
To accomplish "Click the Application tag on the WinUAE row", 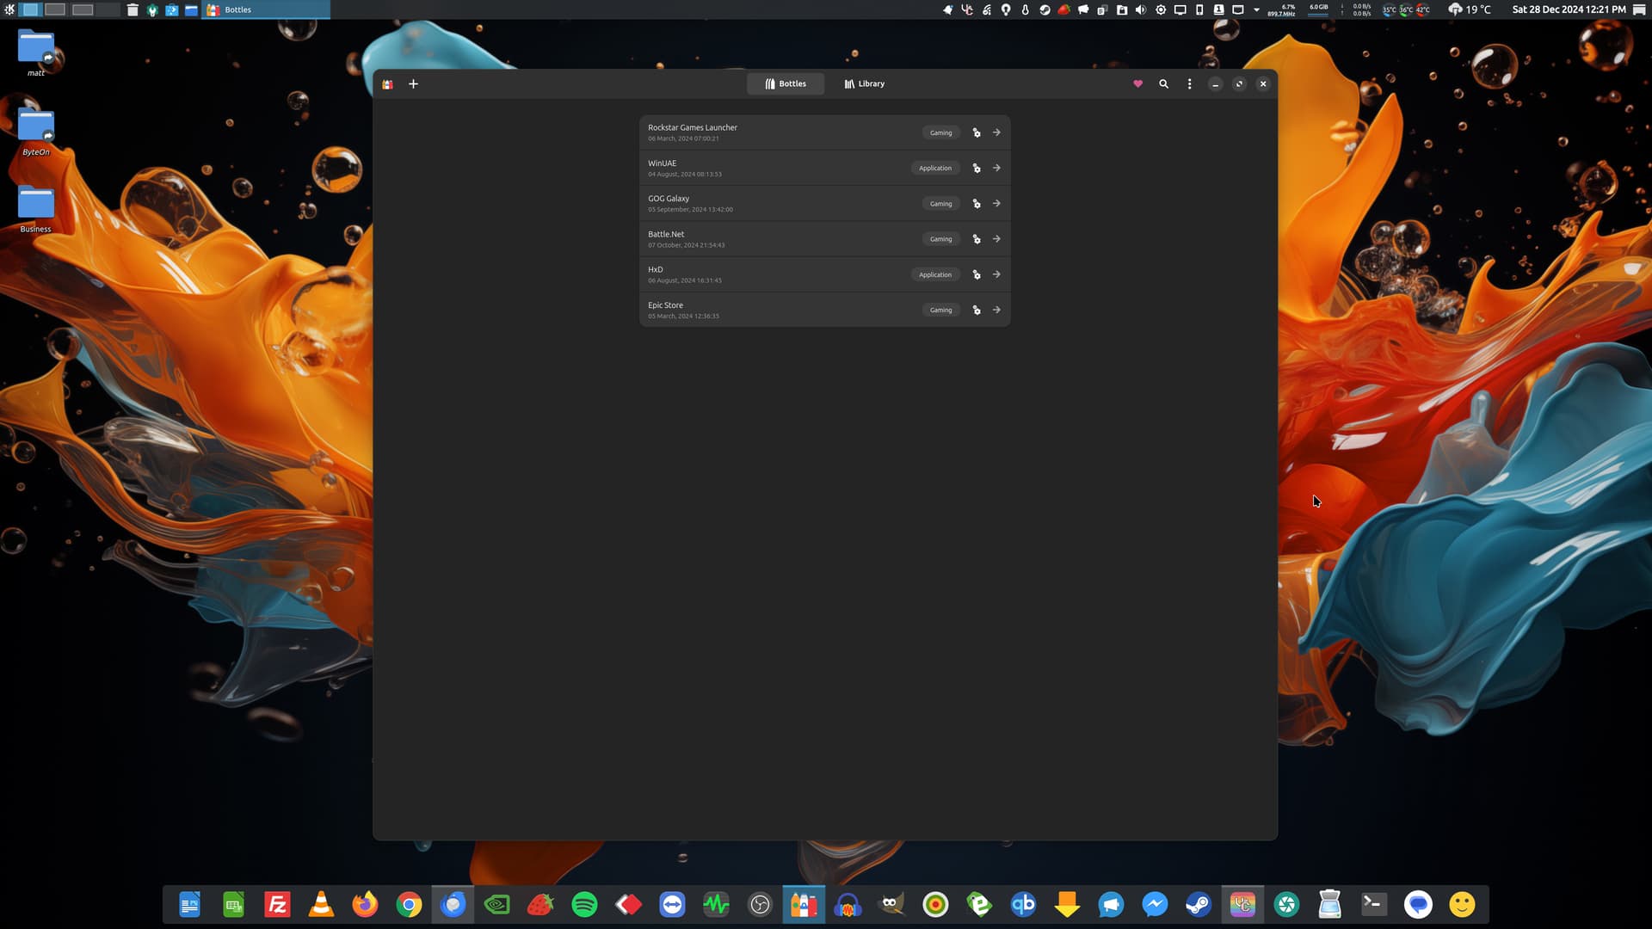I will pyautogui.click(x=935, y=168).
